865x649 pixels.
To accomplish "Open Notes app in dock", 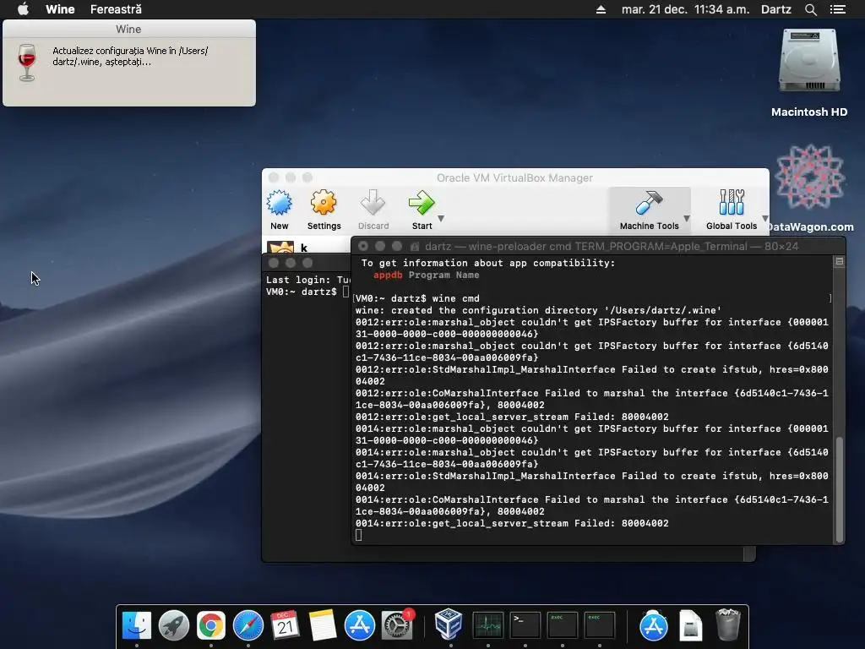I will [322, 626].
